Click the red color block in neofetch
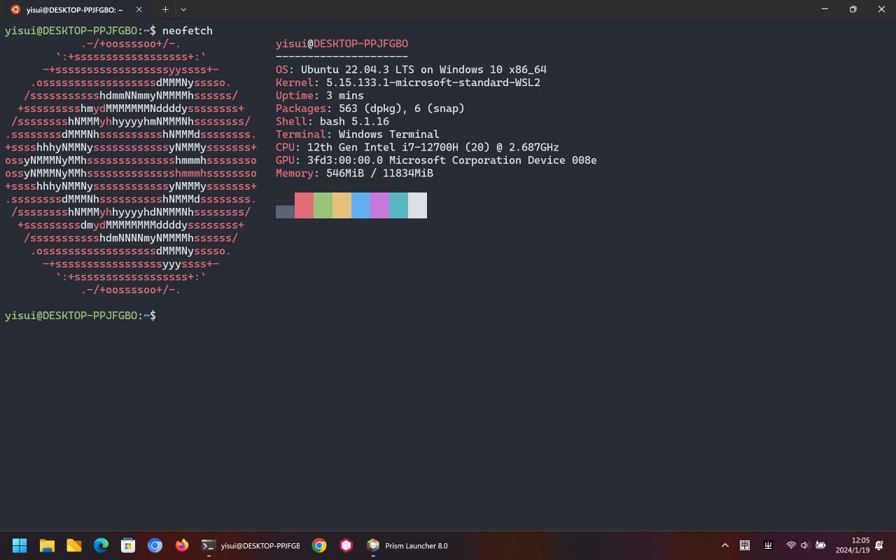Screen dimensions: 896x560 (x=304, y=206)
